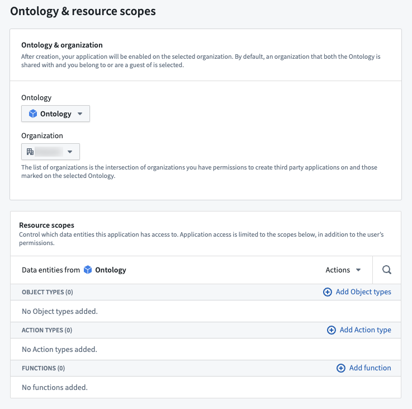Image resolution: width=412 pixels, height=409 pixels.
Task: Click the building icon in Organization dropdown
Action: [30, 152]
